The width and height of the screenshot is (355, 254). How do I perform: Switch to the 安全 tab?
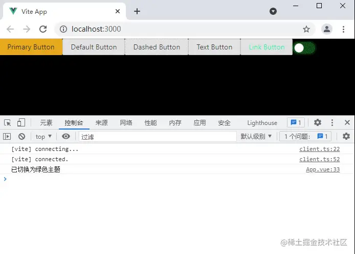224,123
